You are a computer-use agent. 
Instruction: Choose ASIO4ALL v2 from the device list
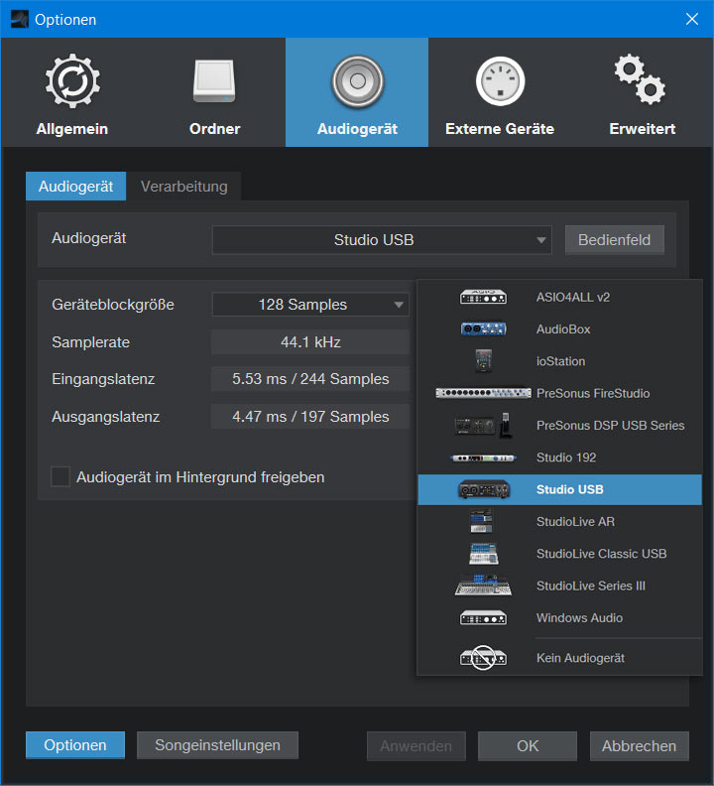click(559, 297)
